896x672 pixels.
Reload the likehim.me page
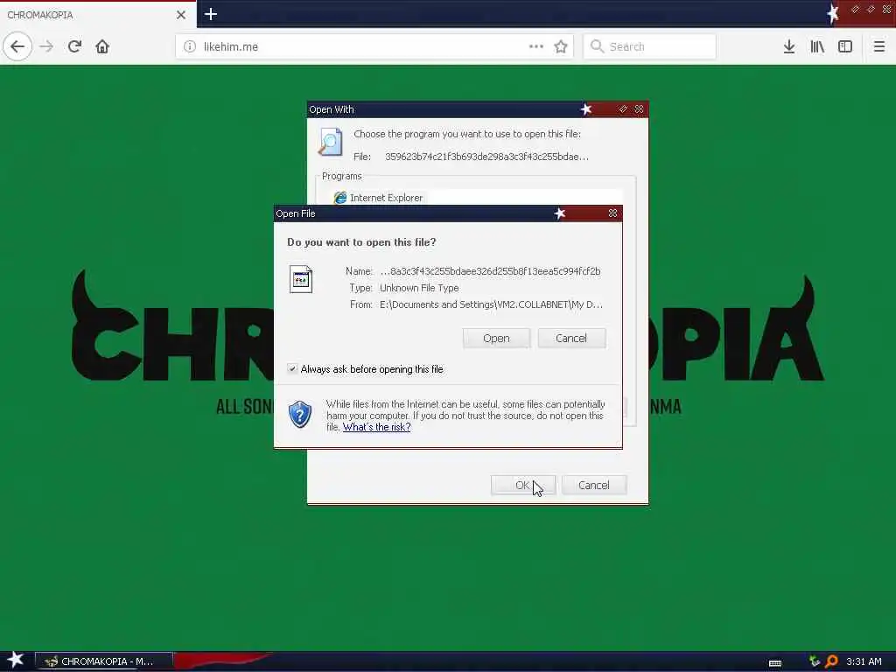click(x=74, y=46)
